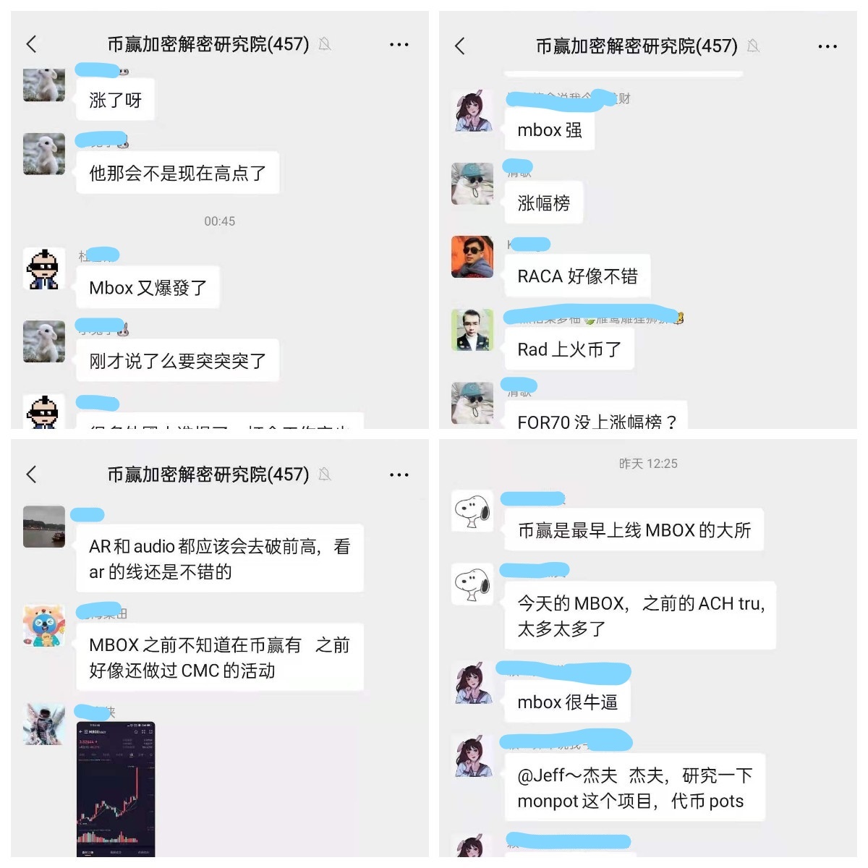The height and width of the screenshot is (868, 868).
Task: Open three-dot menu in top-right chat
Action: [827, 46]
